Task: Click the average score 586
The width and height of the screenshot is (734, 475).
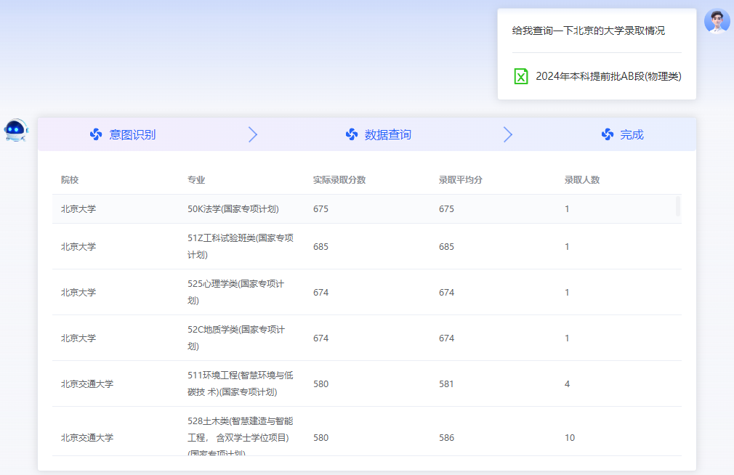Action: (x=447, y=438)
